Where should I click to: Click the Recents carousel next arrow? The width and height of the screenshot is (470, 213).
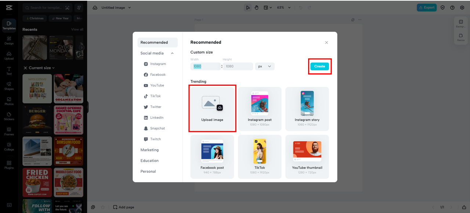(82, 48)
